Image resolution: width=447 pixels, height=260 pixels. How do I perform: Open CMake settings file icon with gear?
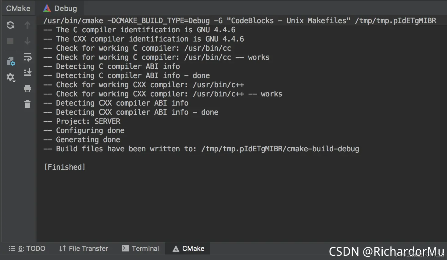pos(11,61)
